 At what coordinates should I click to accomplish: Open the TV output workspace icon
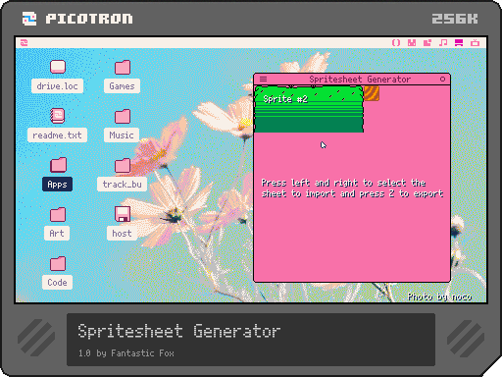(475, 43)
